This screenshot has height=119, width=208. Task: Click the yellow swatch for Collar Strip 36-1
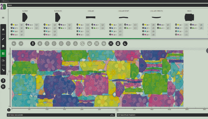point(112,25)
